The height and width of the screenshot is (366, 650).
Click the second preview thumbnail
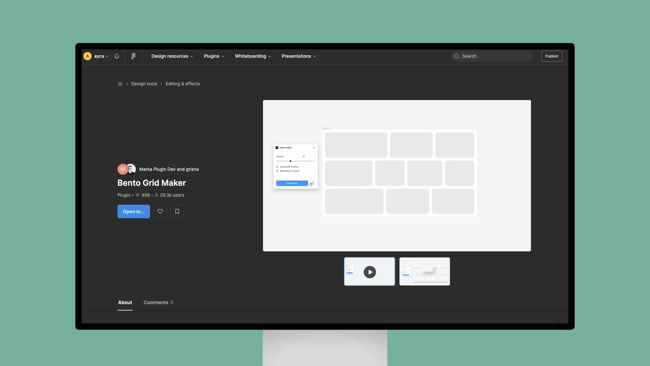coord(424,271)
